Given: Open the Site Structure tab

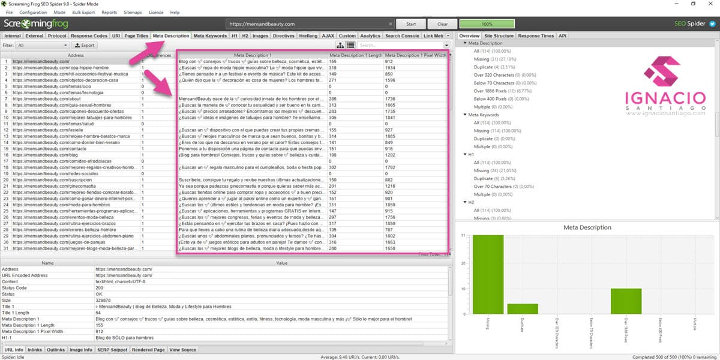Looking at the screenshot, I should point(499,36).
